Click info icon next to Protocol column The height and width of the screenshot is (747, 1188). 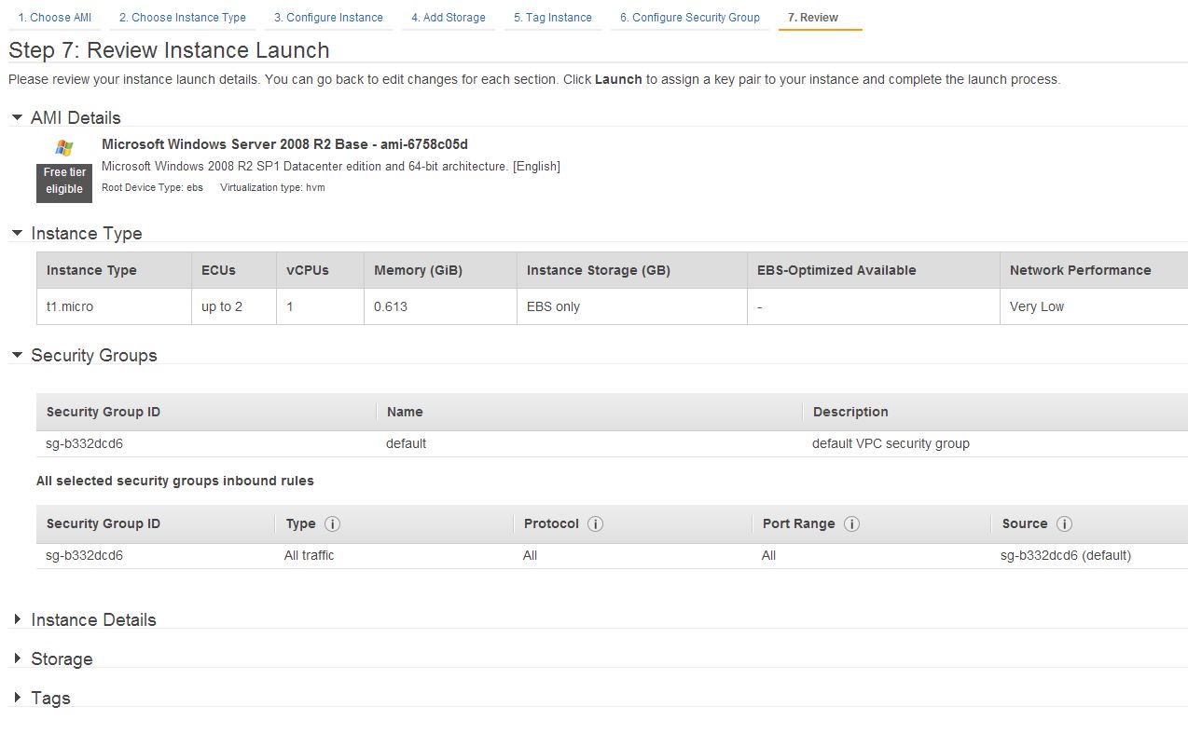[x=595, y=523]
